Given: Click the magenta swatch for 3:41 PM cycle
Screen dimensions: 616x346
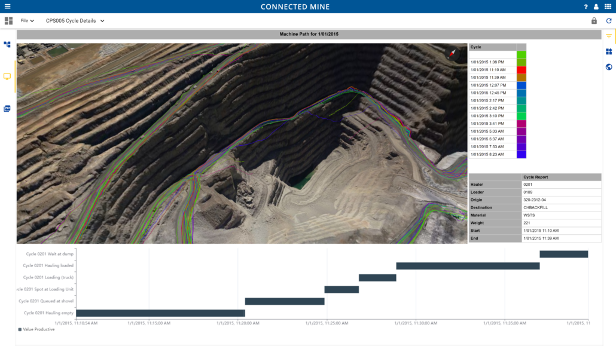Looking at the screenshot, I should tap(522, 124).
